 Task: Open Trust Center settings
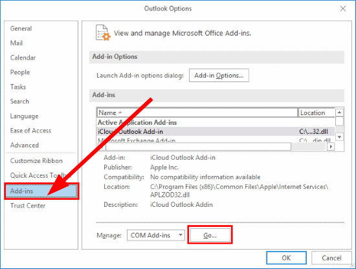tap(28, 206)
